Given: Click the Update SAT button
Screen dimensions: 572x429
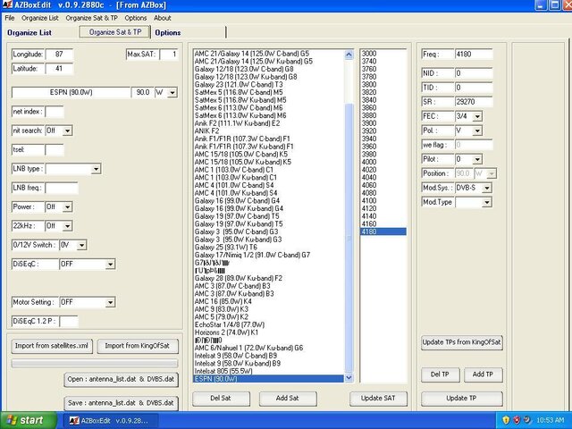Looking at the screenshot, I should (x=378, y=399).
